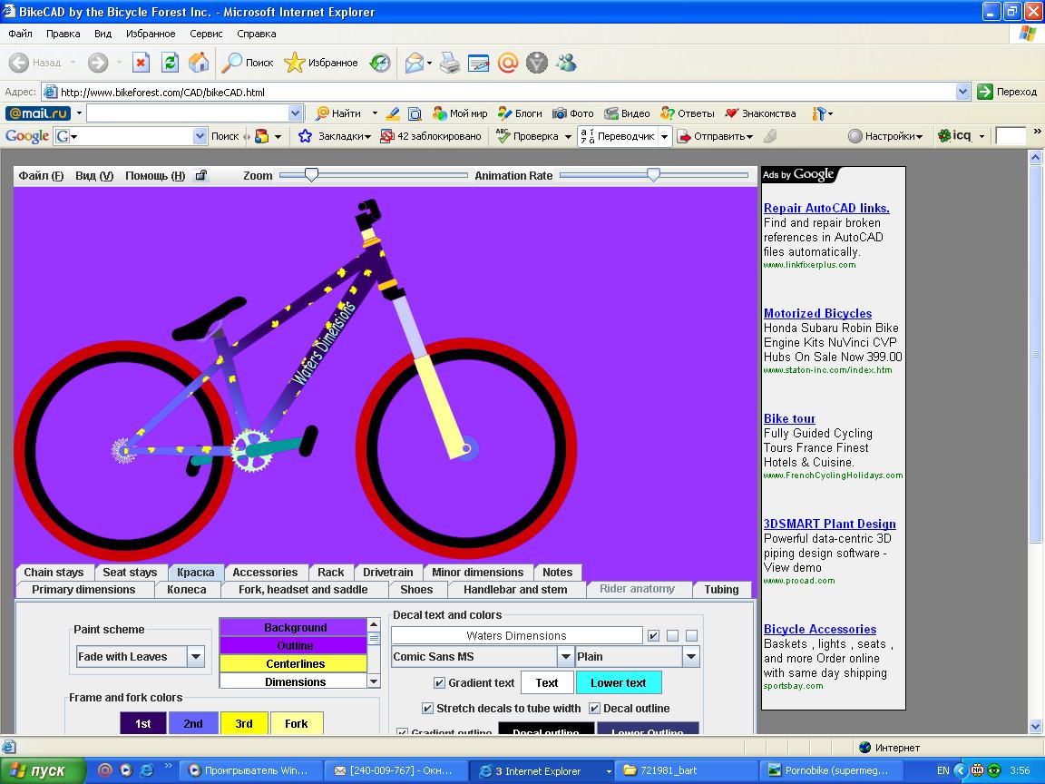
Task: Click the Mail envelope icon in toolbar
Action: coord(415,63)
